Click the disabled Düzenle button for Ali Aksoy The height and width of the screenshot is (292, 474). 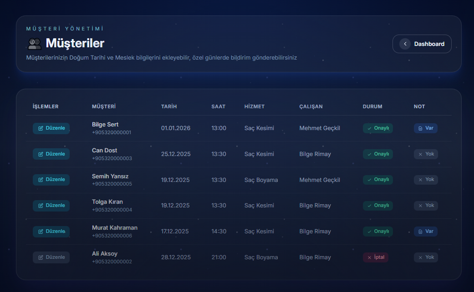click(x=51, y=257)
